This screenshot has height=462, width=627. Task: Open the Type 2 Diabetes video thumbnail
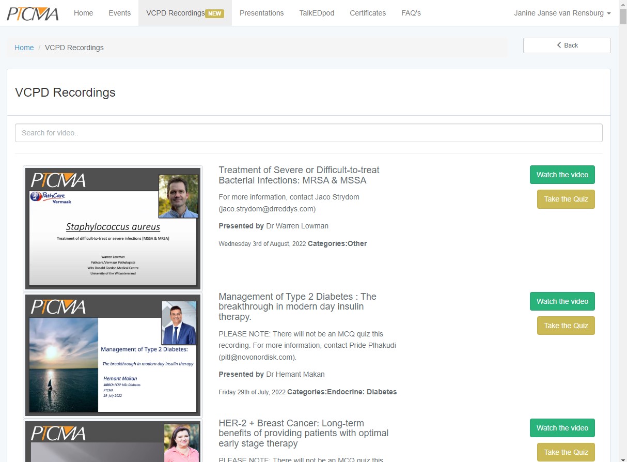click(x=113, y=355)
